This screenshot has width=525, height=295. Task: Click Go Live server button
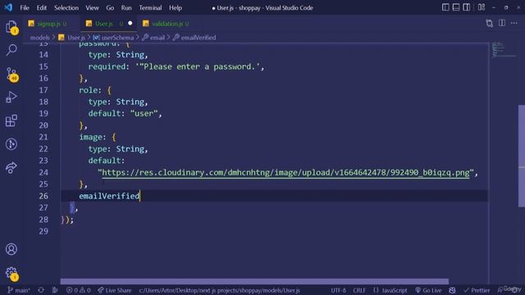pyautogui.click(x=428, y=290)
